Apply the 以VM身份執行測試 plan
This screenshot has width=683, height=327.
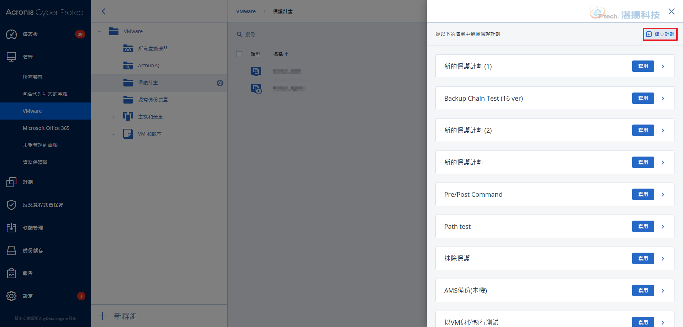coord(643,322)
